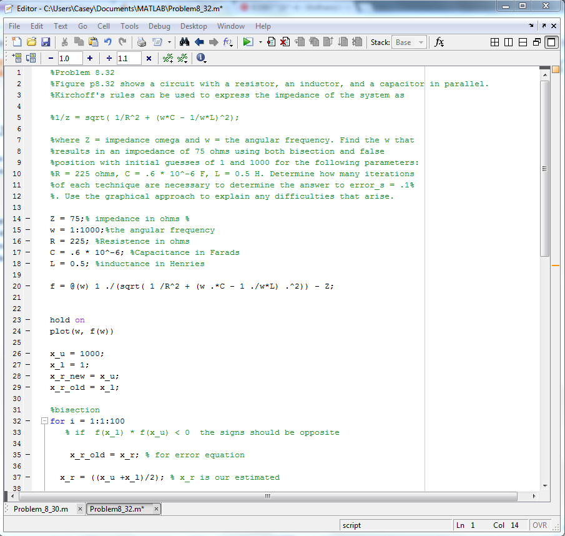Click the minimize toolbar arrow icon
Image resolution: width=565 pixels, height=536 pixels.
(531, 26)
